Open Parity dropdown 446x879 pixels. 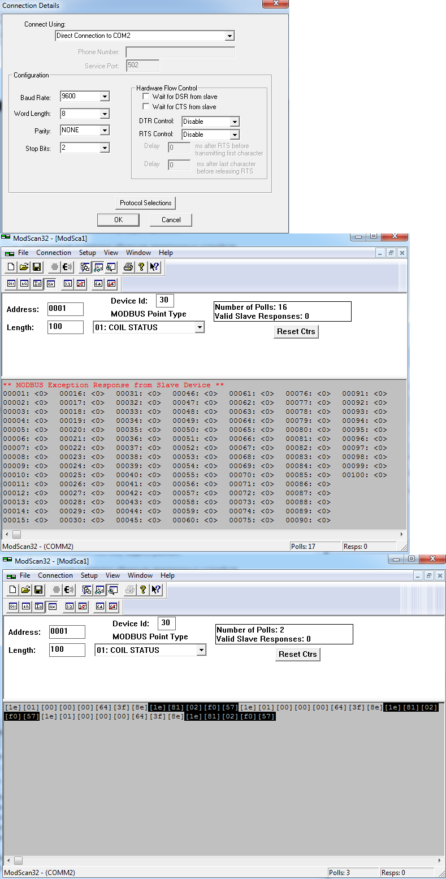click(104, 131)
